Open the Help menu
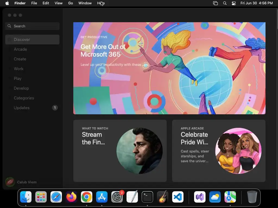 click(x=101, y=3)
